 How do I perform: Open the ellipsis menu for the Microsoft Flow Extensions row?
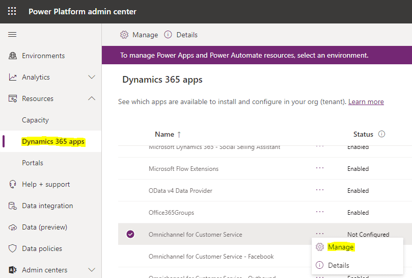point(320,168)
